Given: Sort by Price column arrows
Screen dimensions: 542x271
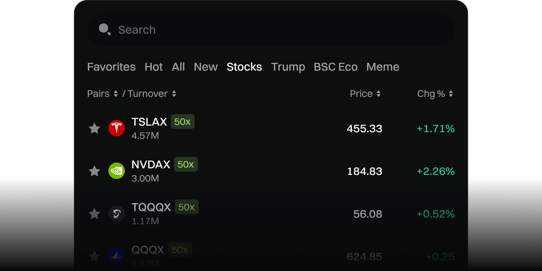Looking at the screenshot, I should [x=379, y=94].
